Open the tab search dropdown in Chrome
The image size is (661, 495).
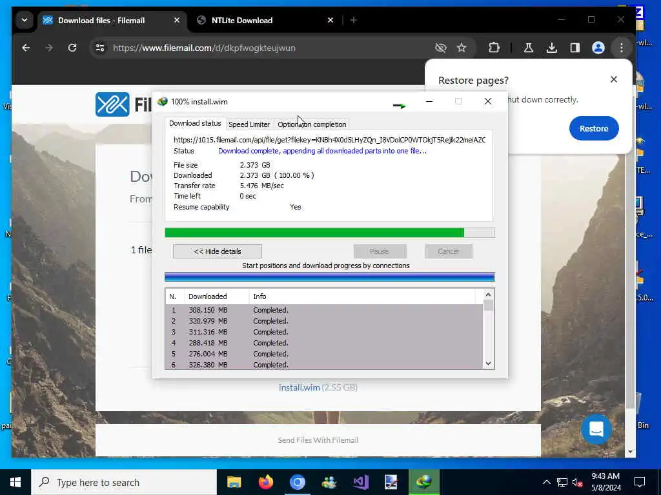click(x=25, y=20)
